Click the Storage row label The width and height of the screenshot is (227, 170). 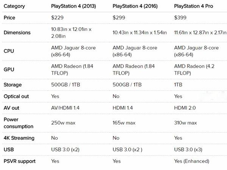click(x=13, y=85)
